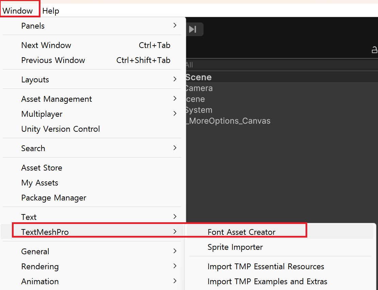The image size is (378, 290).
Task: Open the Asset Store
Action: tap(92, 168)
